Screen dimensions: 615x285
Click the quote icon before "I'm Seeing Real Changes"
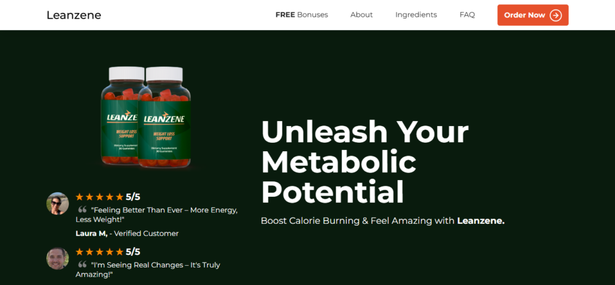tap(82, 264)
